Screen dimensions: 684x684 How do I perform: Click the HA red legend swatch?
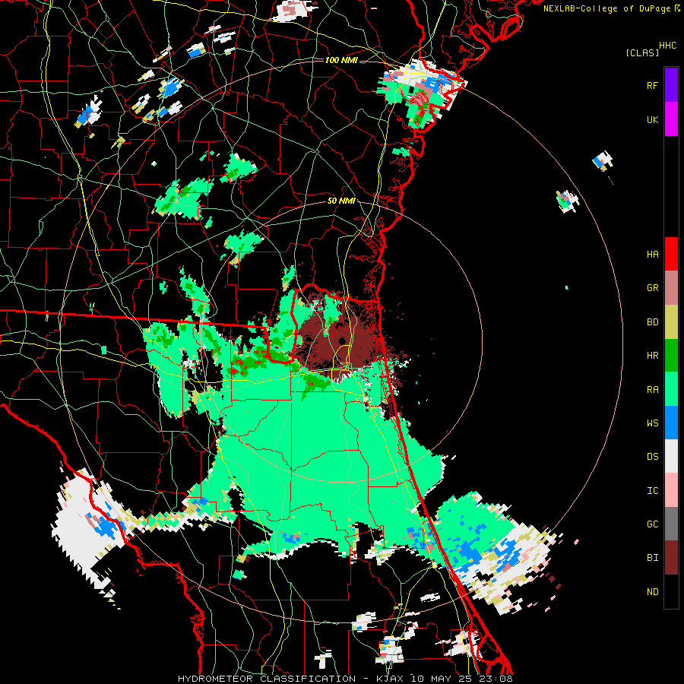671,254
